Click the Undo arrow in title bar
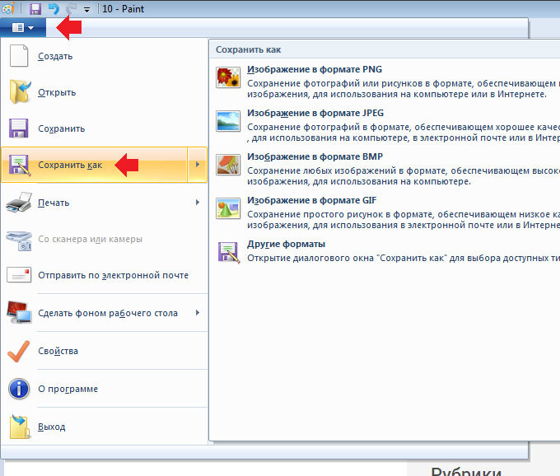The image size is (560, 476). coord(54,8)
